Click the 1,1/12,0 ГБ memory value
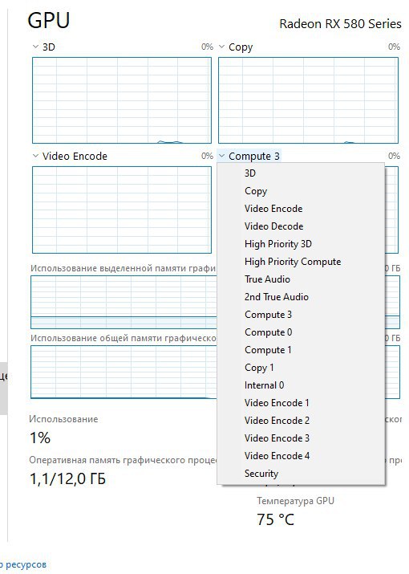The width and height of the screenshot is (409, 574). click(x=67, y=478)
